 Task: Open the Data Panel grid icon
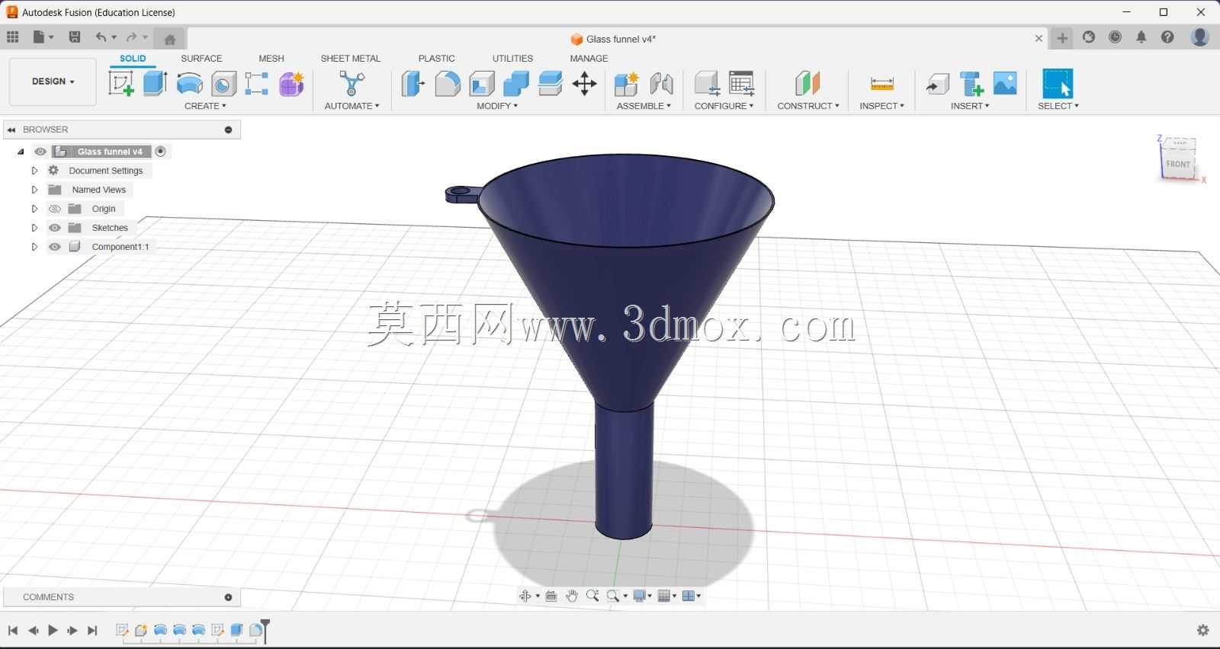coord(13,37)
